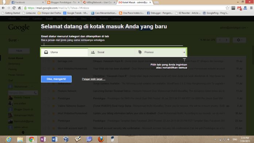Screen dimensions: 254x143
Task: Open OneNote from the taskbar
Action: tap(43, 139)
